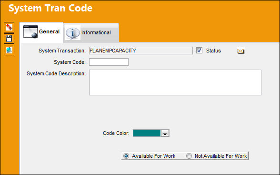Open the General tab
Image resolution: width=280 pixels, height=175 pixels.
pos(41,32)
